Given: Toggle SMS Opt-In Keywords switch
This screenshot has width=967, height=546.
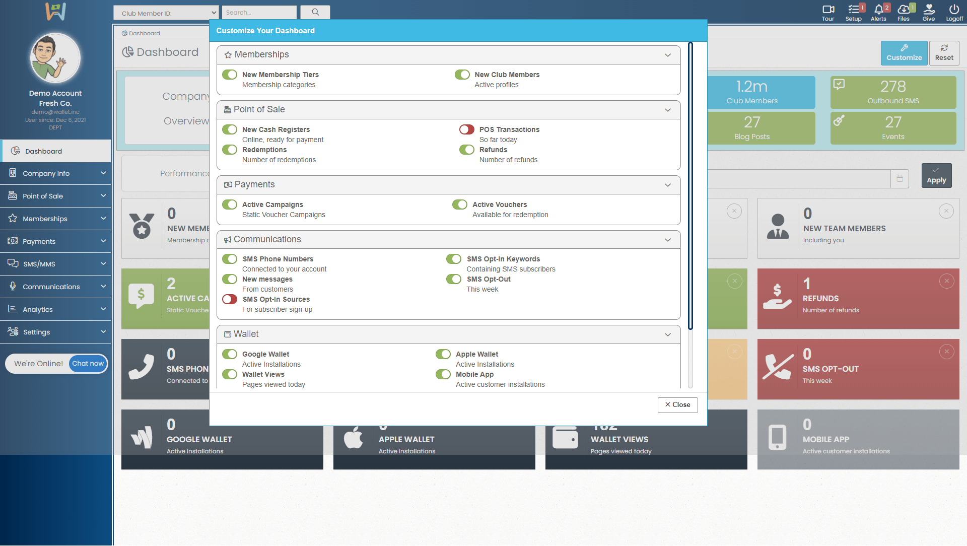Looking at the screenshot, I should (454, 259).
